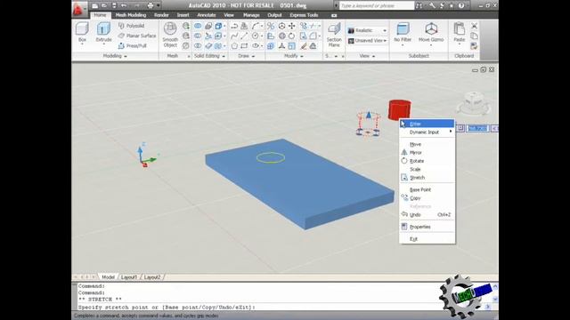Image resolution: width=570 pixels, height=320 pixels.
Task: Open the Express Tools ribbon tab
Action: point(304,15)
